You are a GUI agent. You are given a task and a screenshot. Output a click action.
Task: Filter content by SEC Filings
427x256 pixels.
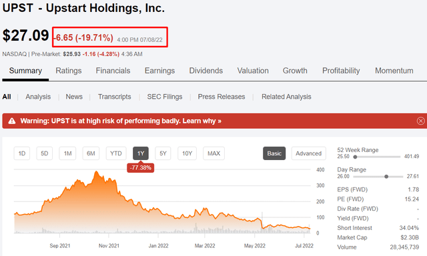(165, 97)
